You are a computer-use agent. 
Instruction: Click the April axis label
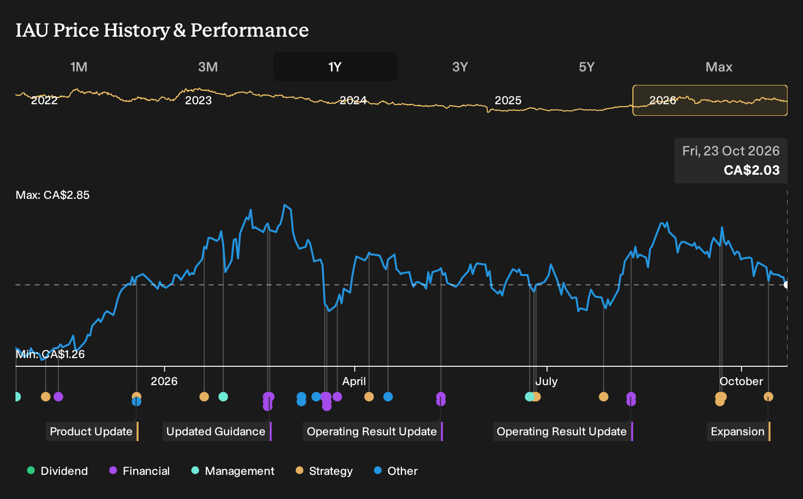click(x=354, y=381)
